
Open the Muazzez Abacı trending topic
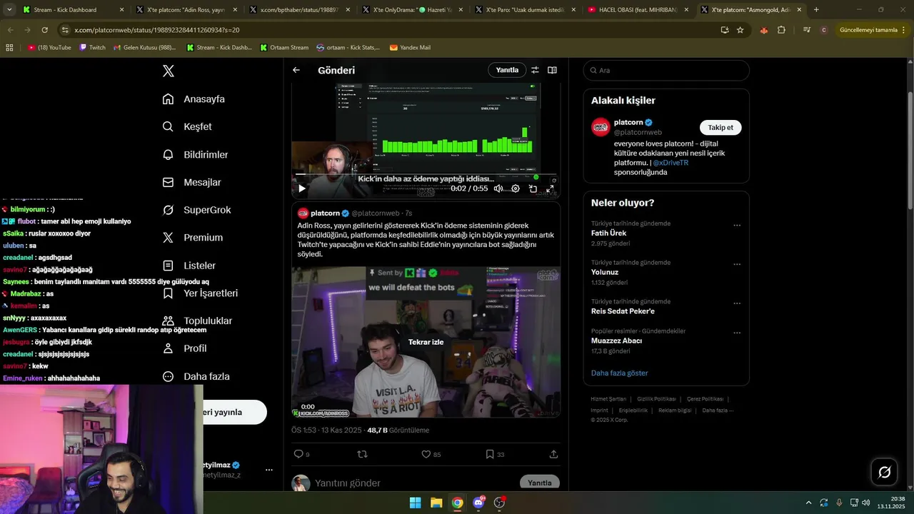(x=616, y=341)
